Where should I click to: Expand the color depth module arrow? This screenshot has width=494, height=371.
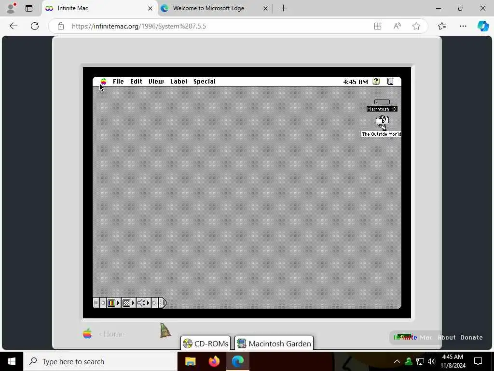point(119,303)
